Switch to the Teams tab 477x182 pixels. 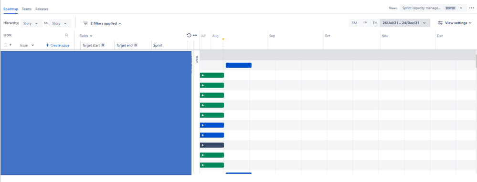pyautogui.click(x=26, y=9)
